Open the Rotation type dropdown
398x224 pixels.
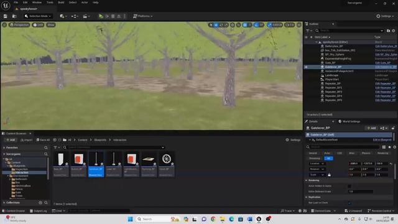click(317, 169)
